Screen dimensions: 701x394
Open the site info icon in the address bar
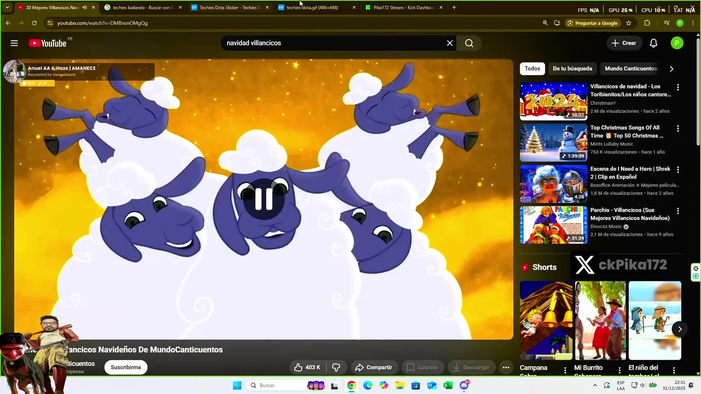(x=50, y=23)
